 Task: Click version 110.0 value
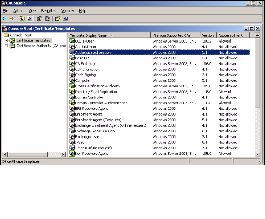(207, 103)
